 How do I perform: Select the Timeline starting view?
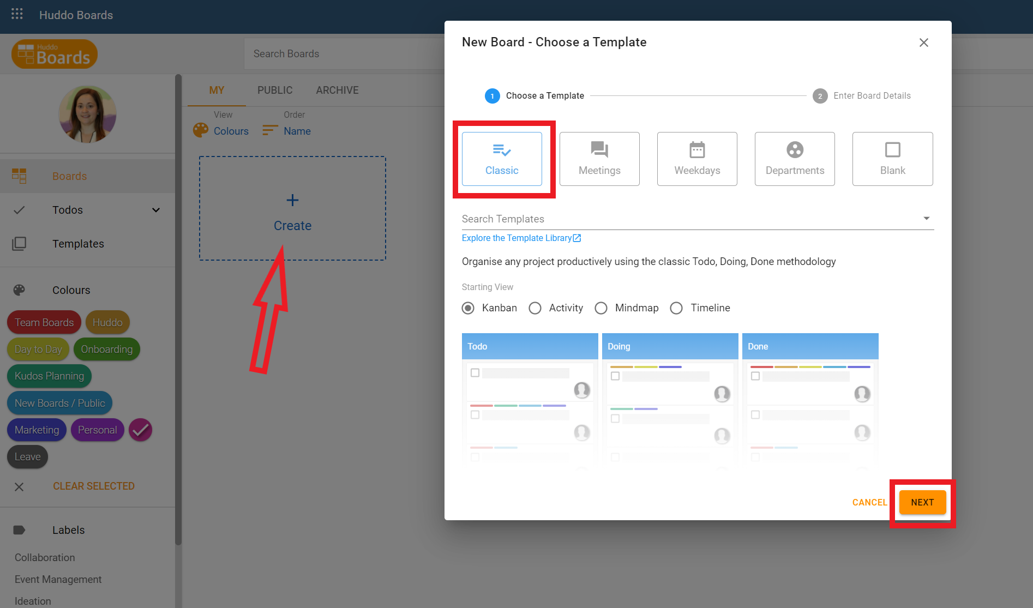676,308
